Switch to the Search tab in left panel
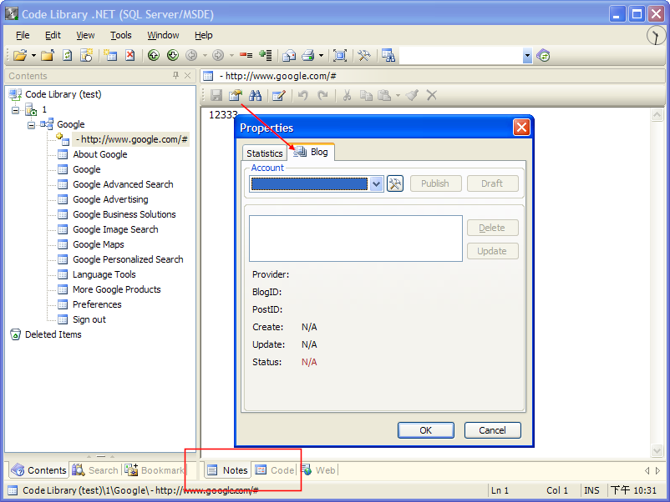Screen dimensions: 670x502 pos(96,470)
